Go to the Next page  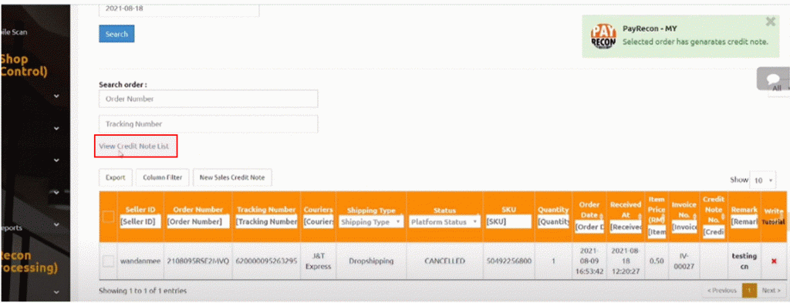[x=771, y=291]
